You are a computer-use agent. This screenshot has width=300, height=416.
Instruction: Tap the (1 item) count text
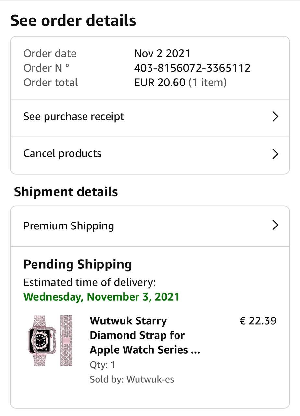pos(207,82)
